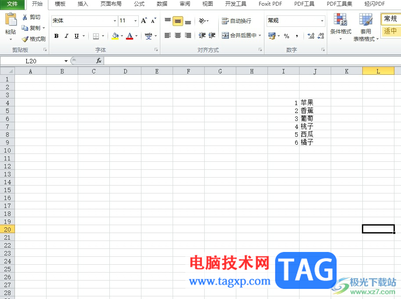This screenshot has width=401, height=299.
Task: Open Number group dialog launcher
Action: (323, 50)
